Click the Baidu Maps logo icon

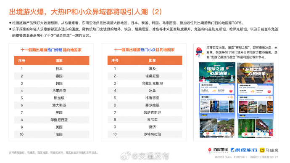tap(210, 150)
